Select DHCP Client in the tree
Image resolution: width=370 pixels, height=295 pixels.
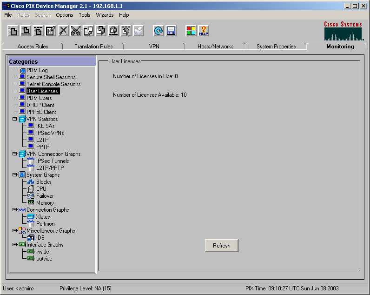pos(40,105)
